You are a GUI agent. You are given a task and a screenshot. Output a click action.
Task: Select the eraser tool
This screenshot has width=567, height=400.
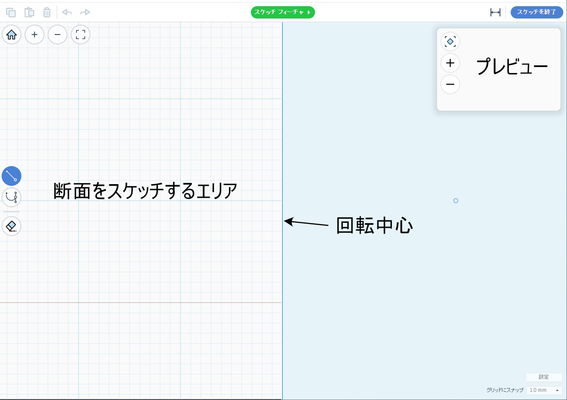pos(12,226)
